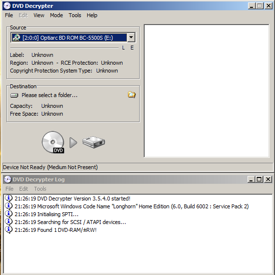Click the info icon for 'Initialising SPTI' entry
This screenshot has width=275, height=275.
click(x=9, y=214)
